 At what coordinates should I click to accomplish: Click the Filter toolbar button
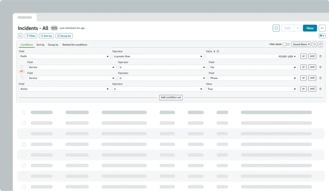pyautogui.click(x=31, y=36)
